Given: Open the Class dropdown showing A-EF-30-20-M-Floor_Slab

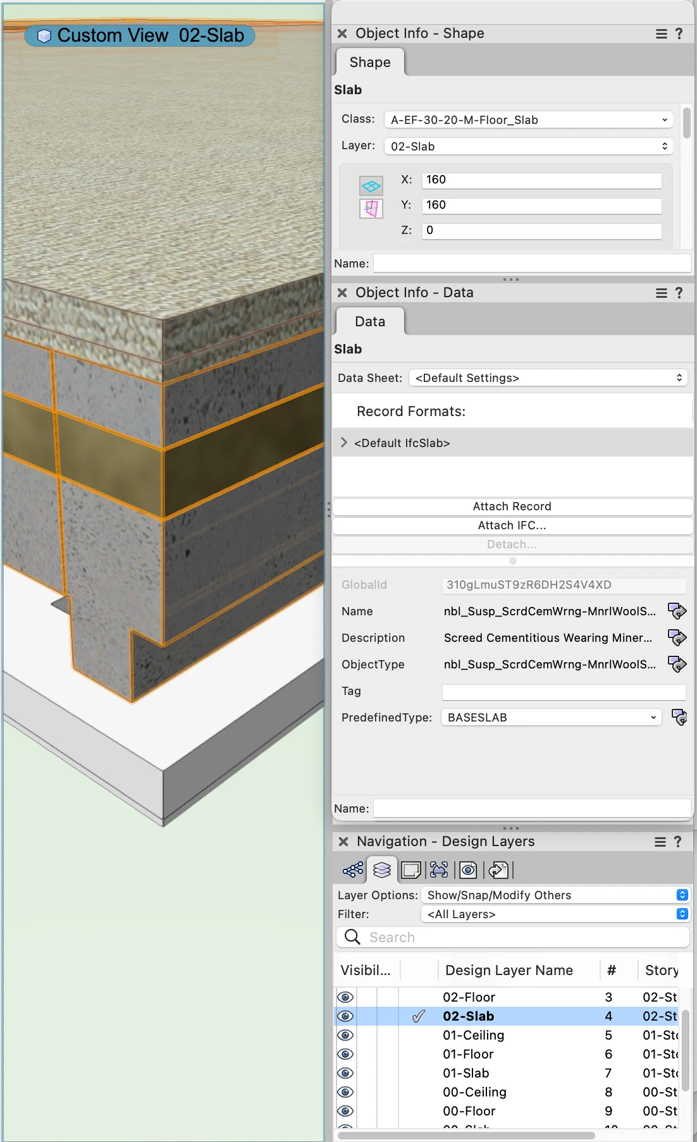Looking at the screenshot, I should pos(528,120).
